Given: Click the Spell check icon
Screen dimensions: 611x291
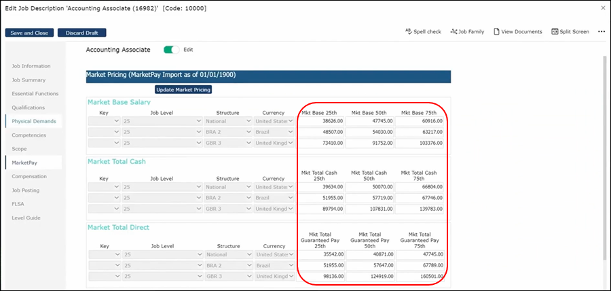Looking at the screenshot, I should [x=409, y=31].
